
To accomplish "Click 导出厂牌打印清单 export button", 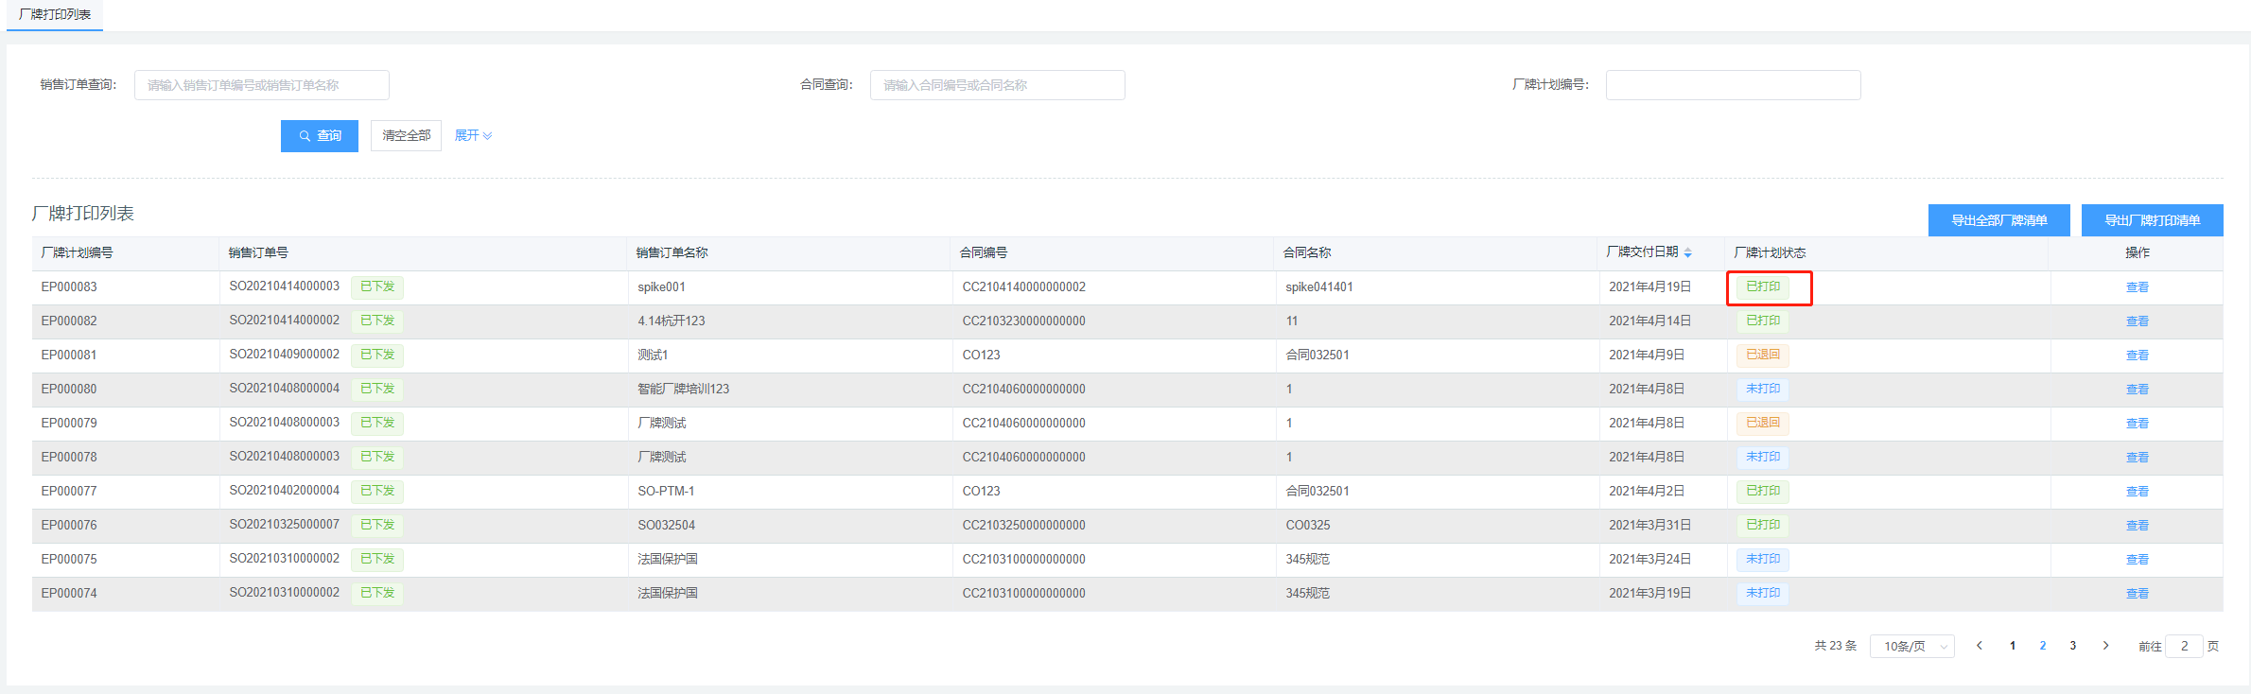I will pos(2152,220).
